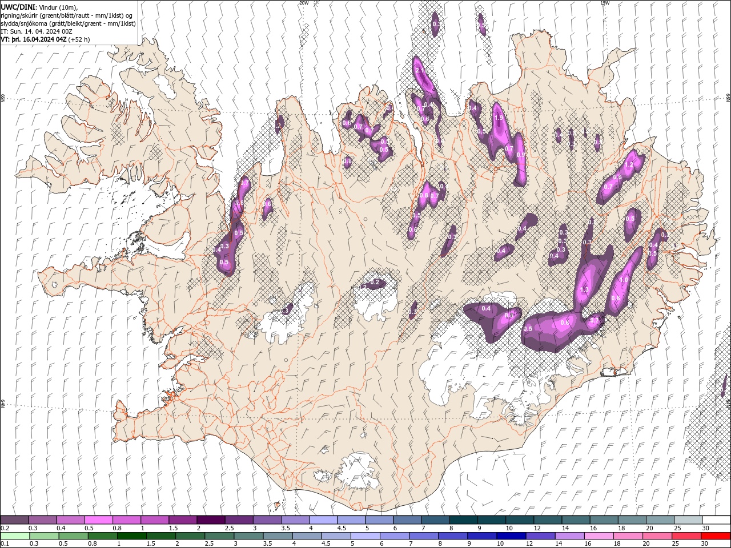Click the 25 swatch in the rain legend
The width and height of the screenshot is (731, 548).
click(686, 536)
